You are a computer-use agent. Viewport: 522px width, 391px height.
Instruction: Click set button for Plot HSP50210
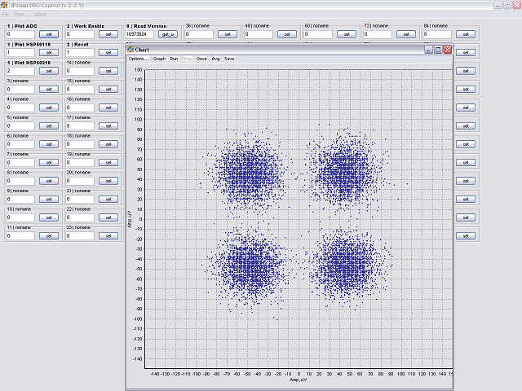click(49, 71)
